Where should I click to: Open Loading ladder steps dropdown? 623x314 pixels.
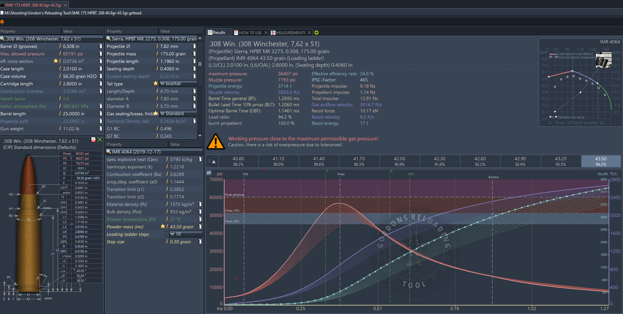[172, 234]
